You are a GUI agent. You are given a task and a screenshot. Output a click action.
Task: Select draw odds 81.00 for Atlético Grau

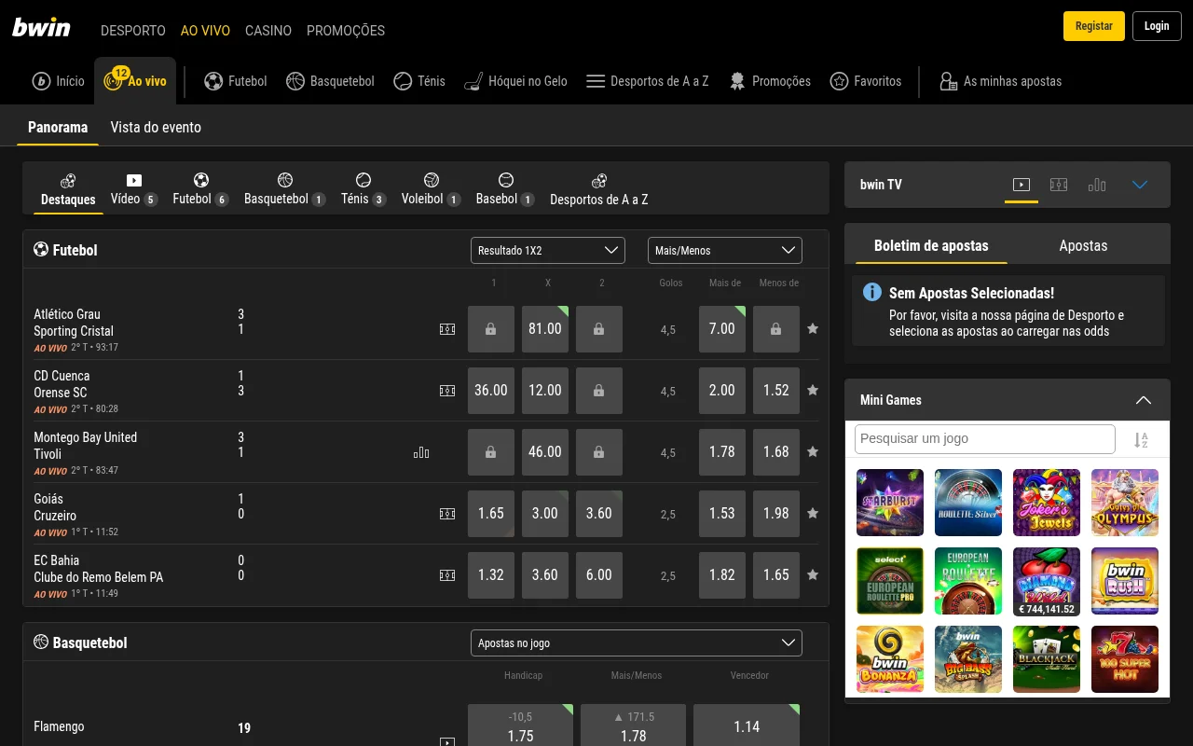545,329
